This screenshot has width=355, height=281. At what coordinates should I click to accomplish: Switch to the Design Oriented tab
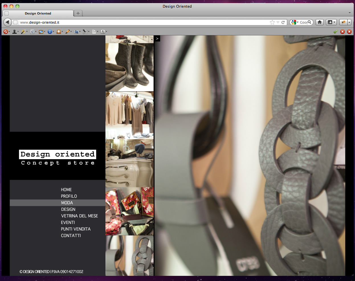point(38,13)
